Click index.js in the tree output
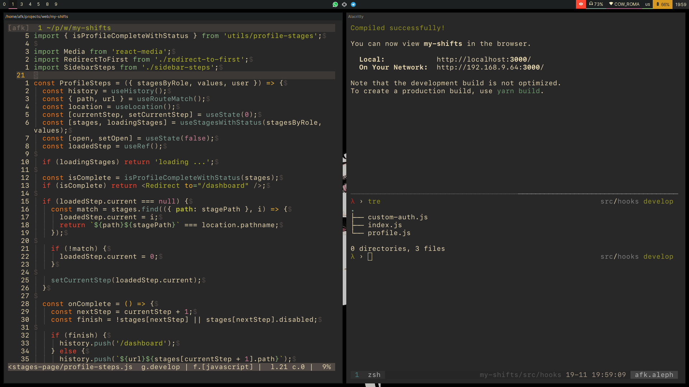Image resolution: width=689 pixels, height=387 pixels. click(385, 225)
